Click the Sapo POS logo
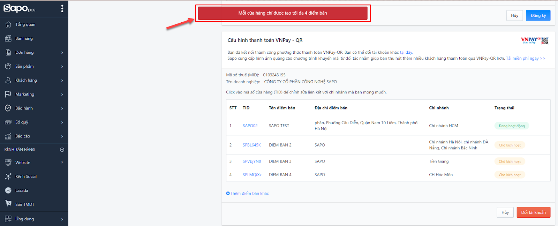Screen dimensions: 558x226 [19, 8]
